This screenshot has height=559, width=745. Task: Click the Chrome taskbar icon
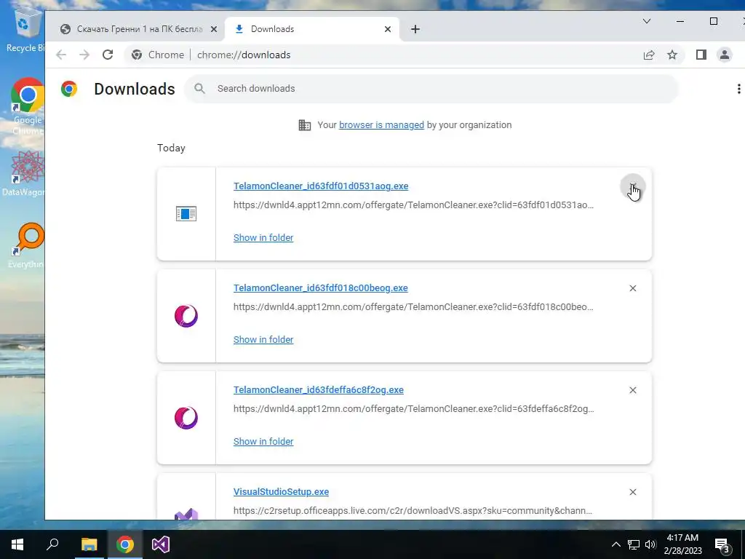coord(125,544)
